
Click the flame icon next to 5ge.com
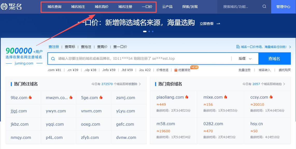click(101, 97)
